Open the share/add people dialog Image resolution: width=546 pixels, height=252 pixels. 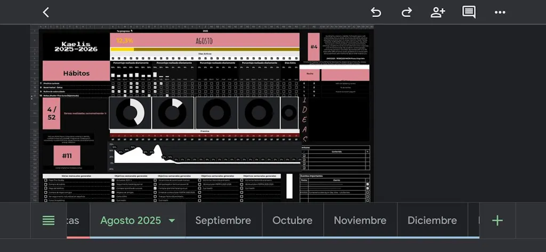click(438, 12)
